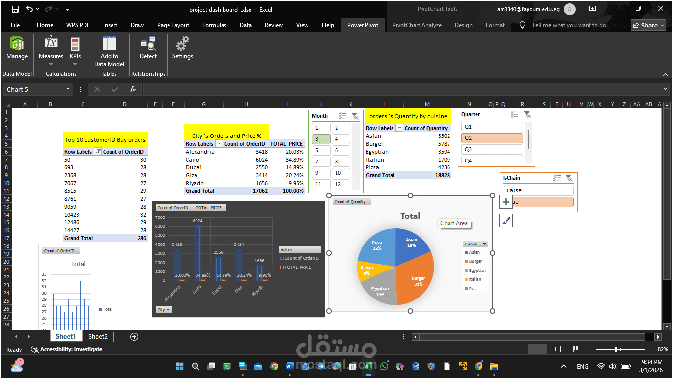Select False in the IsChain slicer
Viewport: 673px width, 379px height.
coord(538,190)
